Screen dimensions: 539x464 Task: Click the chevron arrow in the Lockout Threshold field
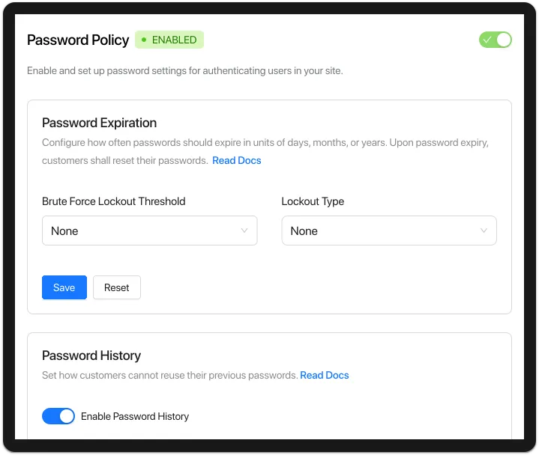tap(244, 231)
